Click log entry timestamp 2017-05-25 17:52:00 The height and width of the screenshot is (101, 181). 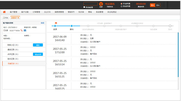pos(60,51)
